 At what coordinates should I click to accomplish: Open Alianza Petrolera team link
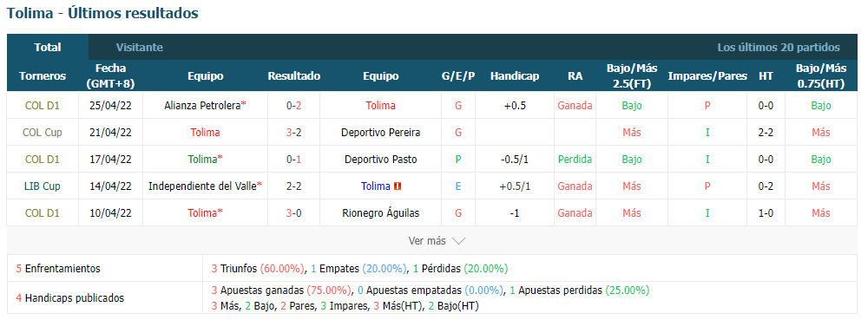pos(202,105)
